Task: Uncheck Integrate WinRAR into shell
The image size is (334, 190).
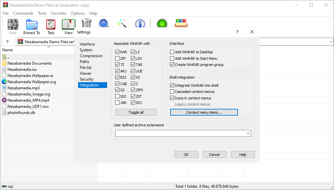Action: [x=172, y=85]
